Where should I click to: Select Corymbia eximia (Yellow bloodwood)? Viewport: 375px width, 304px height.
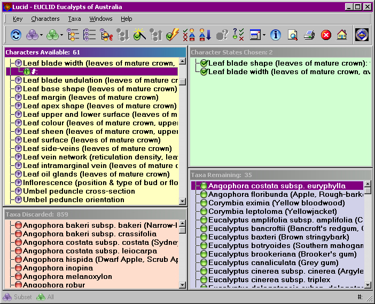coord(277,203)
